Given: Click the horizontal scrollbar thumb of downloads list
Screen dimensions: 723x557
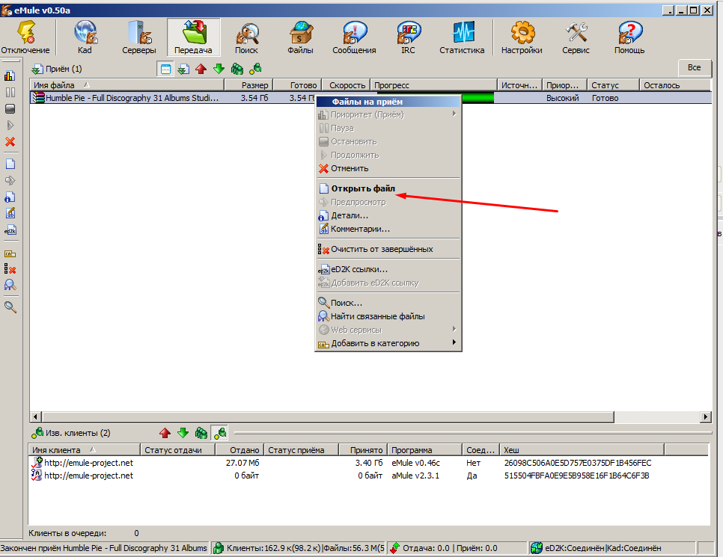Looking at the screenshot, I should pos(328,416).
